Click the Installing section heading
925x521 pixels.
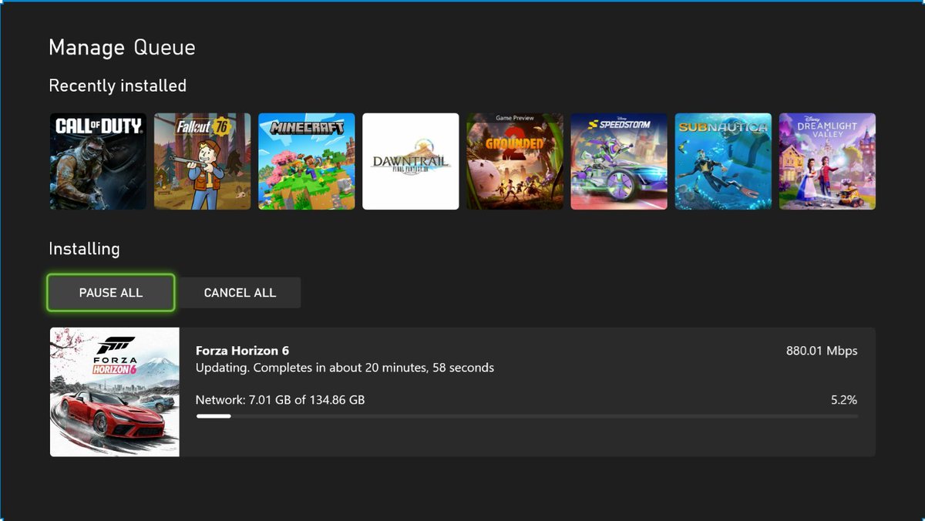[x=84, y=249]
